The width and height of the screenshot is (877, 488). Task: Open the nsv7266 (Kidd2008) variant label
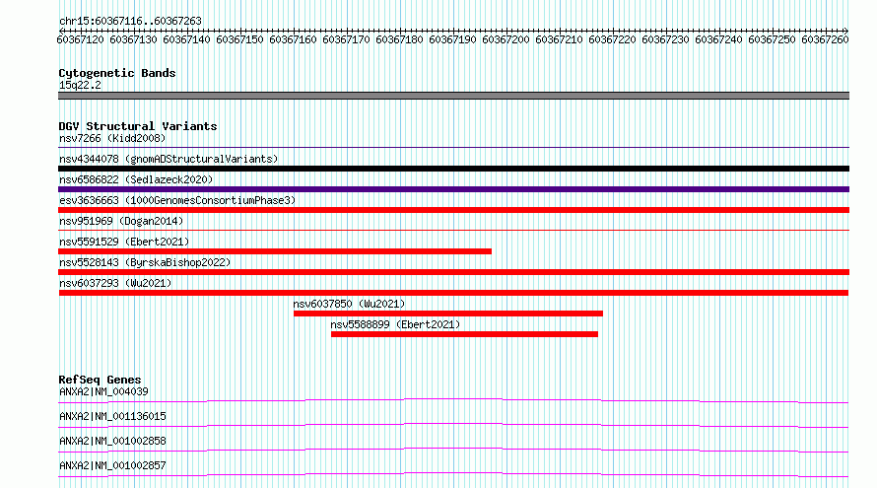click(112, 138)
